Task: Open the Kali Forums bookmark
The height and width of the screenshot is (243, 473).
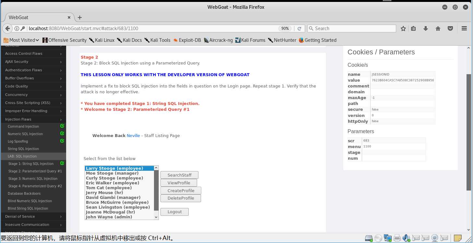Action: pos(250,40)
